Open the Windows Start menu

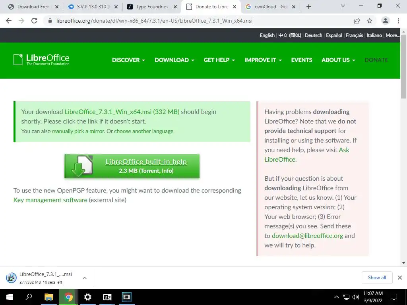[10, 297]
